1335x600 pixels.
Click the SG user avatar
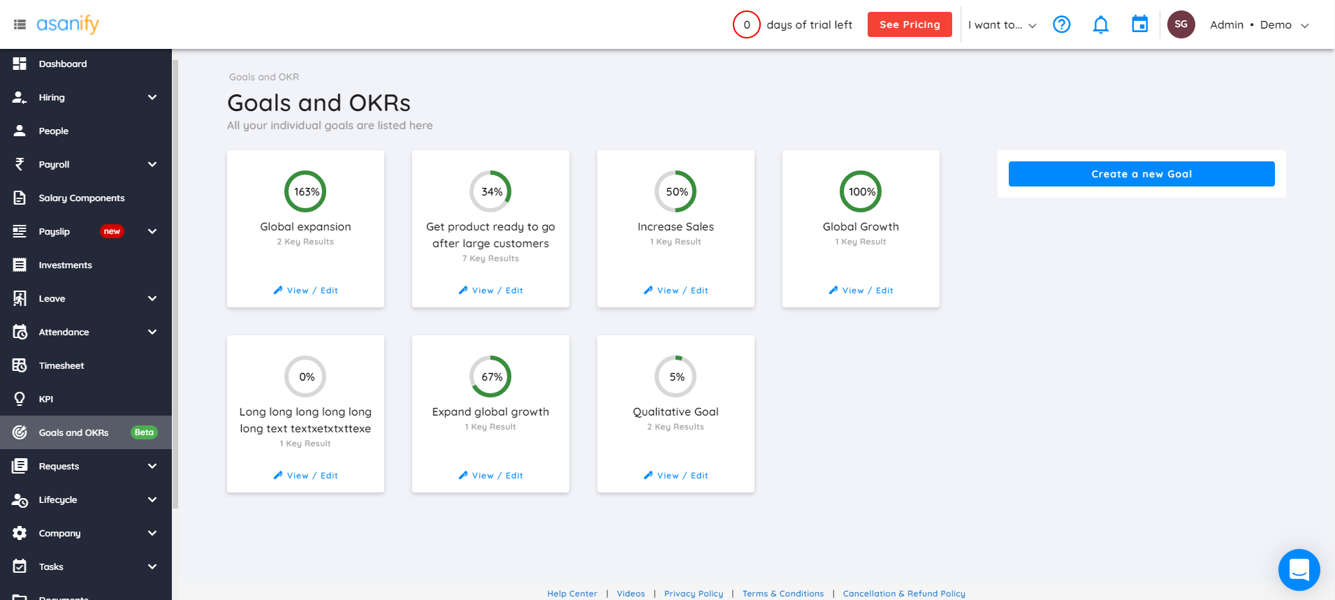point(1181,24)
